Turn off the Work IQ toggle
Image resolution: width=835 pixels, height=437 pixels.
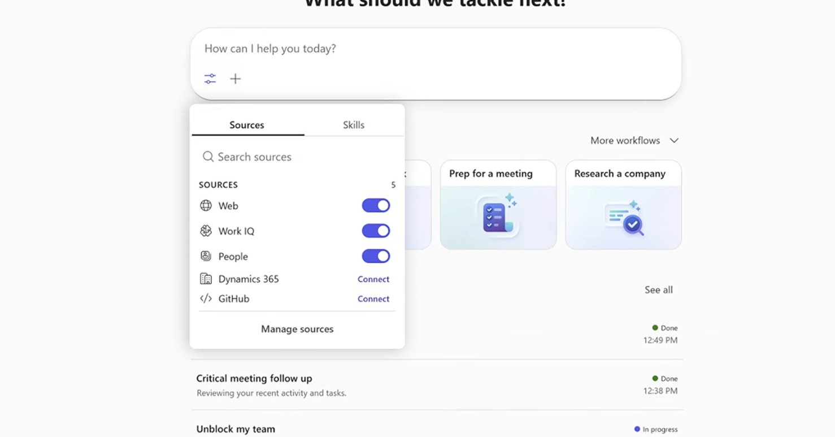coord(376,231)
